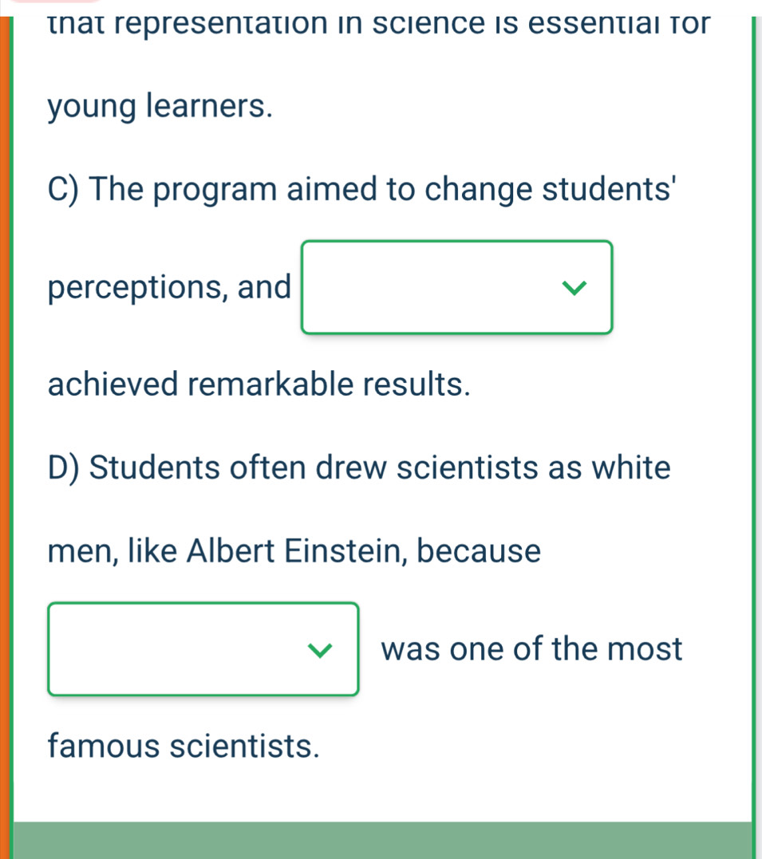762x859 pixels.
Task: Click the text "young learners."
Action: tap(160, 107)
